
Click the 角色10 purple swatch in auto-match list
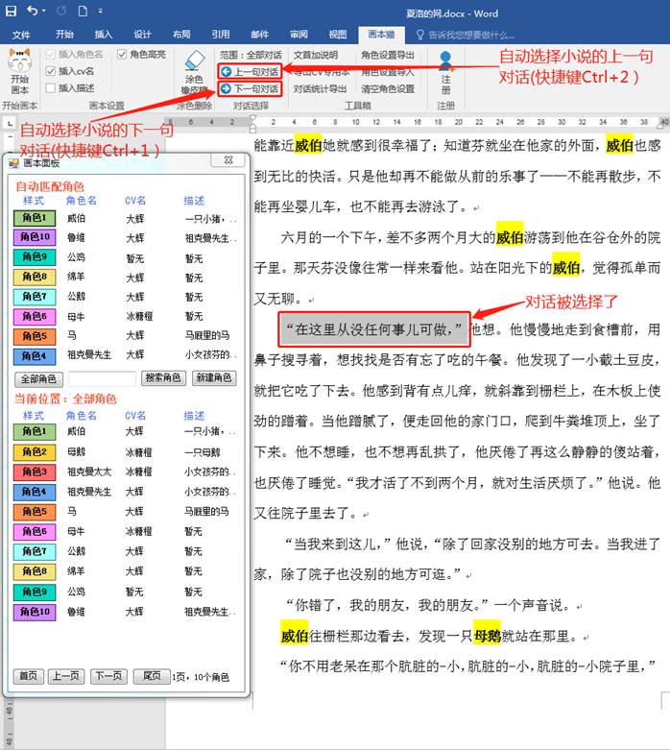[35, 237]
